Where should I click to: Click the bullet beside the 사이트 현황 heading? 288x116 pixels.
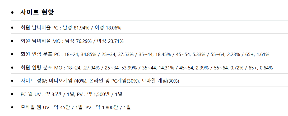(12, 12)
